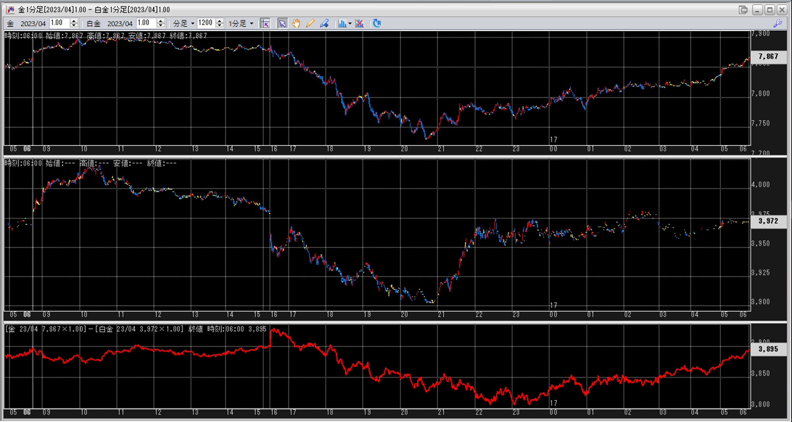Click the 金 2023/04 contract label
Image resolution: width=792 pixels, height=422 pixels.
33,24
